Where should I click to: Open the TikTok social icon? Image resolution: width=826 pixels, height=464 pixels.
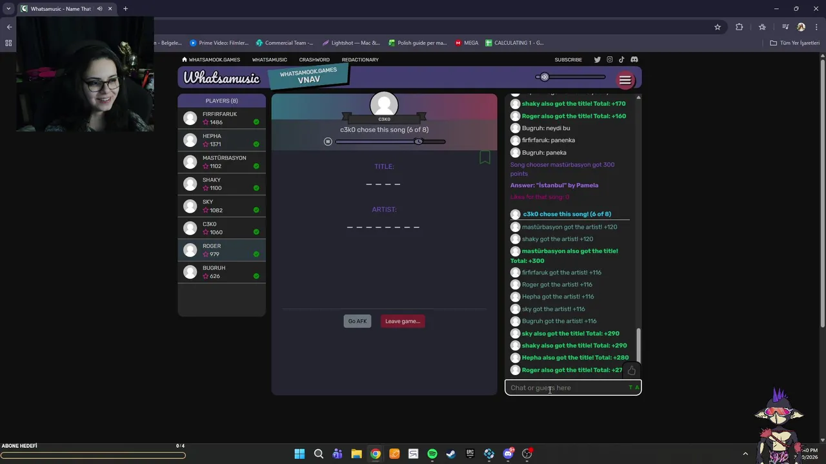pyautogui.click(x=621, y=59)
